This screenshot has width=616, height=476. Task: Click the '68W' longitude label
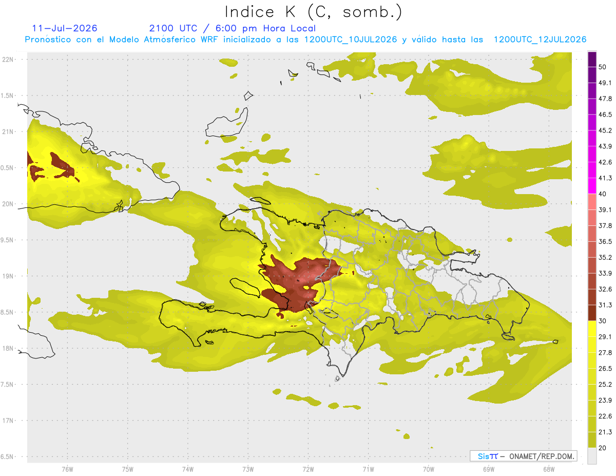[548, 469]
